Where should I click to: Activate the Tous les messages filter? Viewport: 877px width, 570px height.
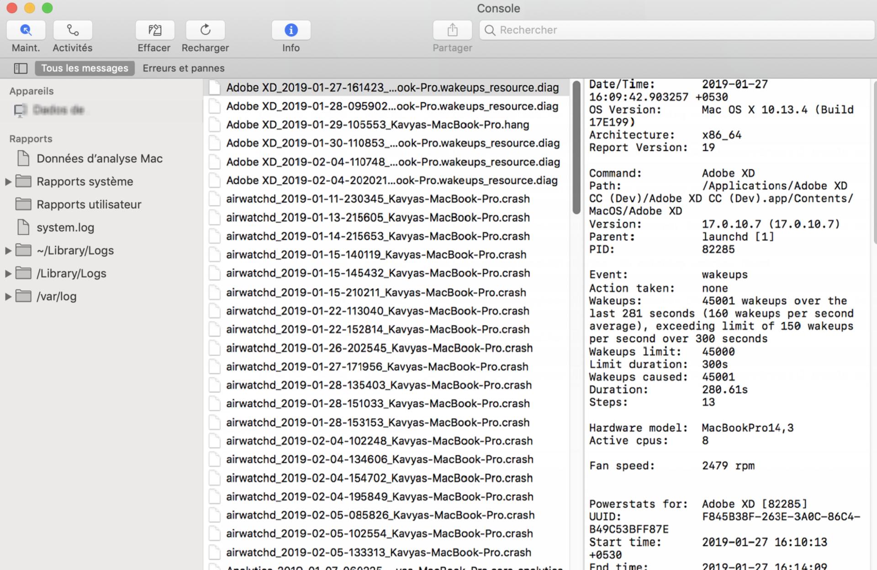pos(84,68)
